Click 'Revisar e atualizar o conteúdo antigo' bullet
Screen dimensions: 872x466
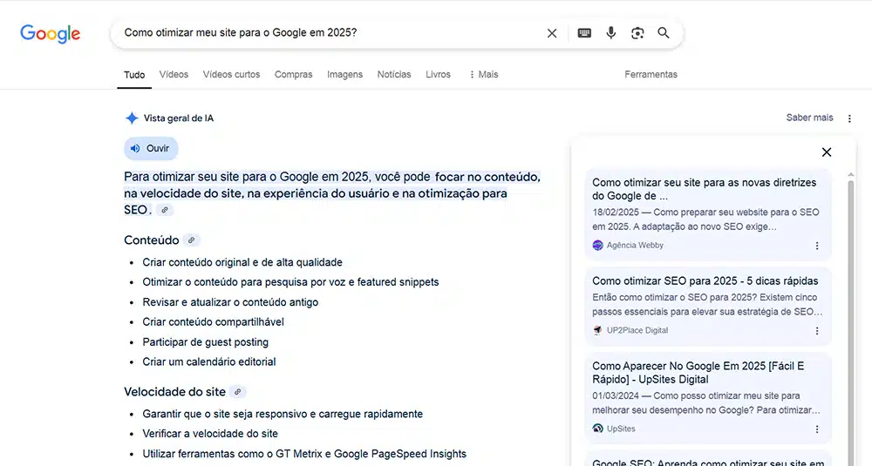coord(230,302)
